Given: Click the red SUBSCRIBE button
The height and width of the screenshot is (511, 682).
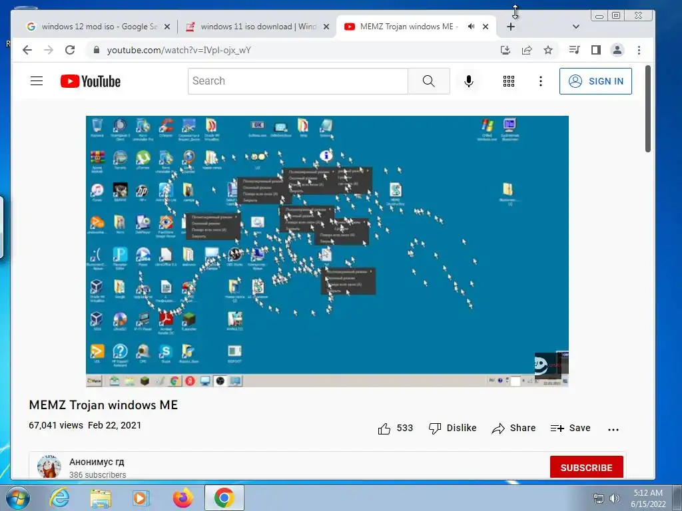Looking at the screenshot, I should click(x=586, y=468).
